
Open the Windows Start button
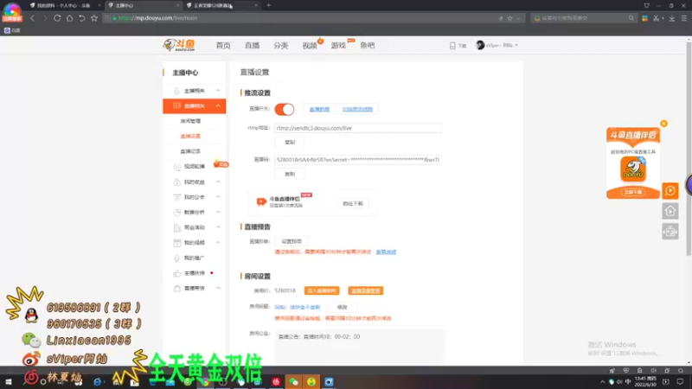coord(8,381)
